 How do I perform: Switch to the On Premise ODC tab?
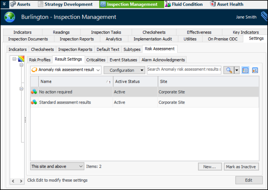[223, 39]
